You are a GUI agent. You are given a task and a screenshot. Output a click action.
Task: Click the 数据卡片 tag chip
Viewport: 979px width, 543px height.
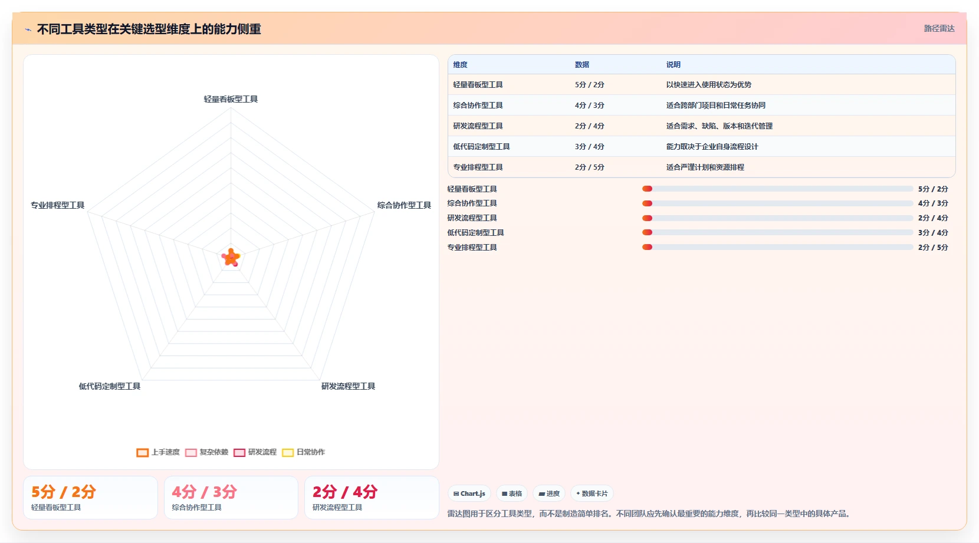pos(592,493)
